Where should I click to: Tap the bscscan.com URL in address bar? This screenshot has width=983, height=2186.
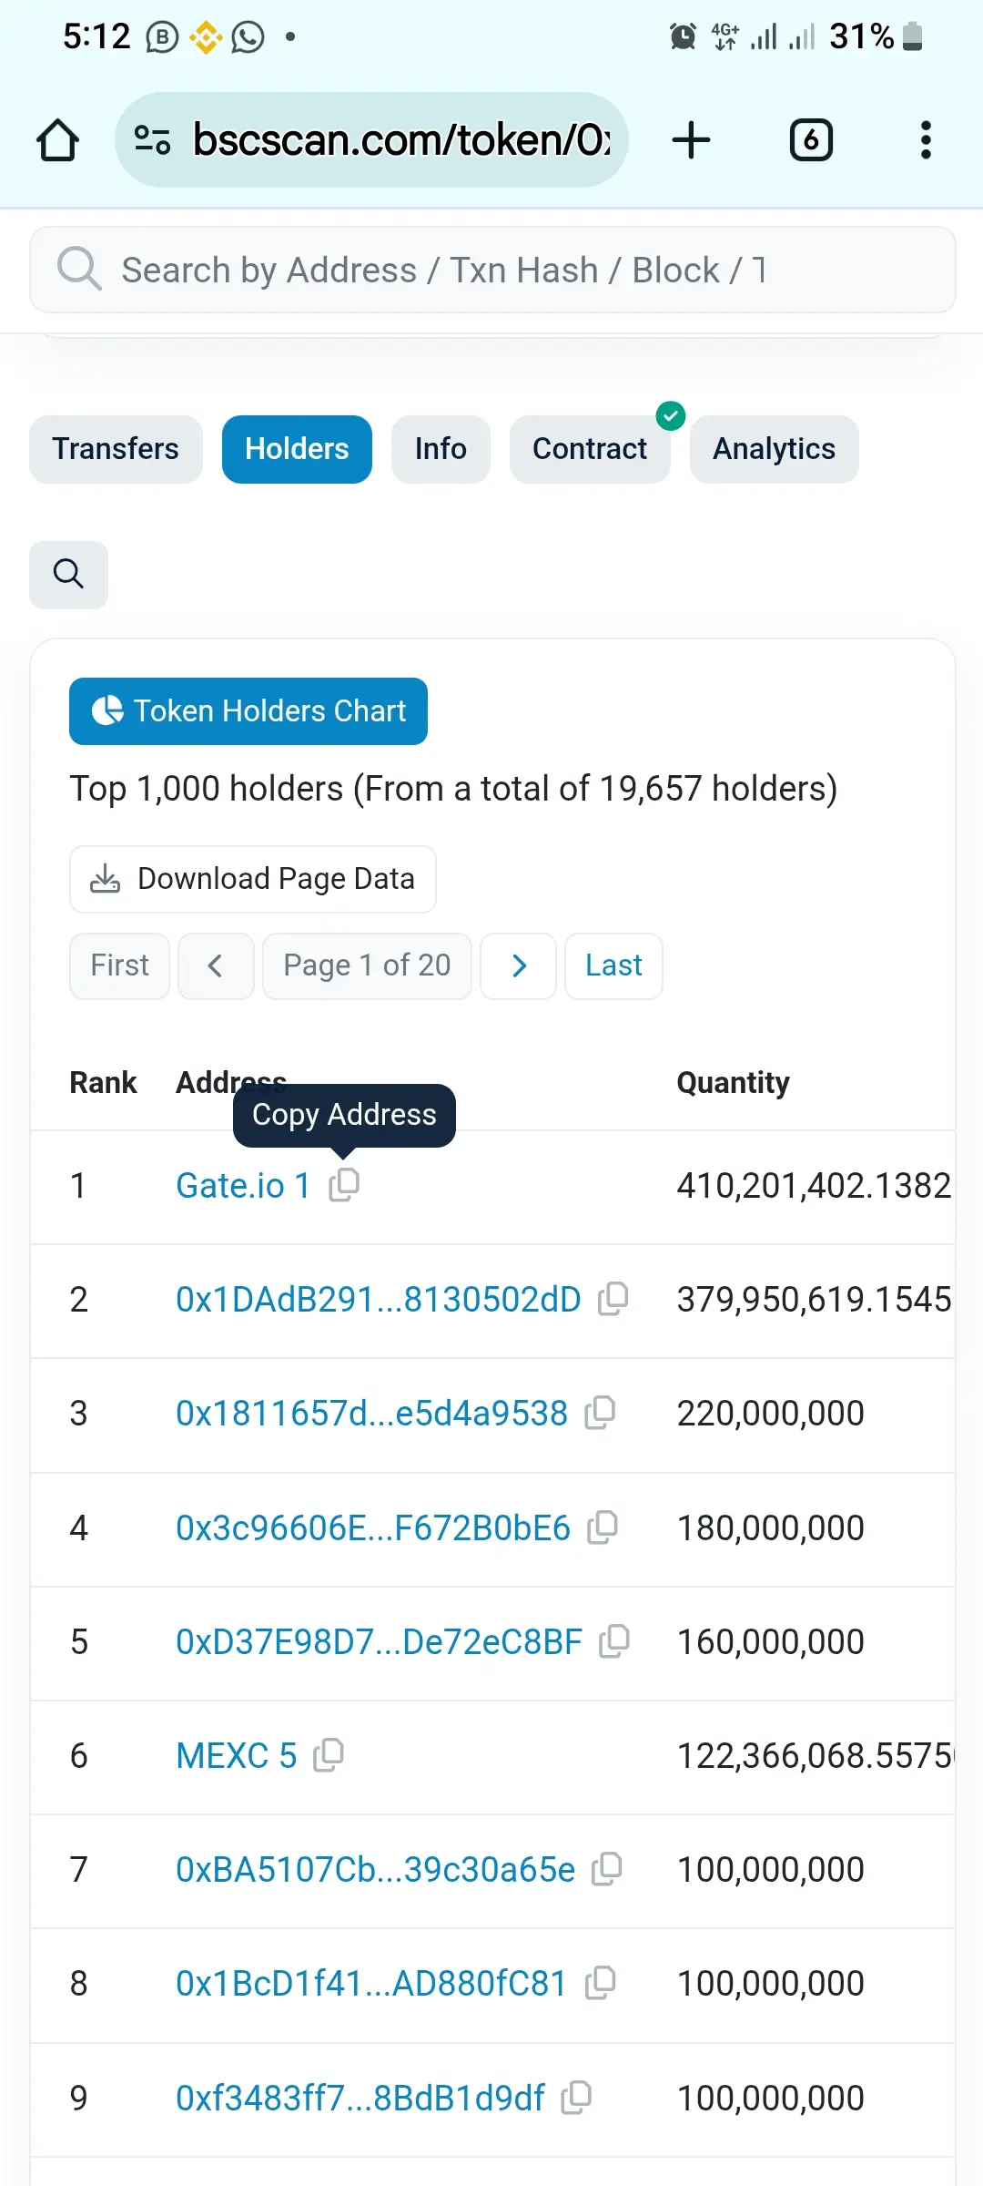(401, 140)
